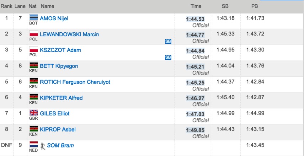Click the Polish flag next to LEWANDOWSKI Marcin

pos(33,33)
